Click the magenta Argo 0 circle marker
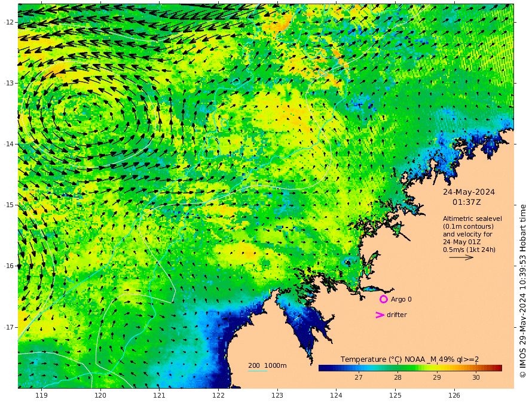The width and height of the screenshot is (526, 406). coord(383,299)
